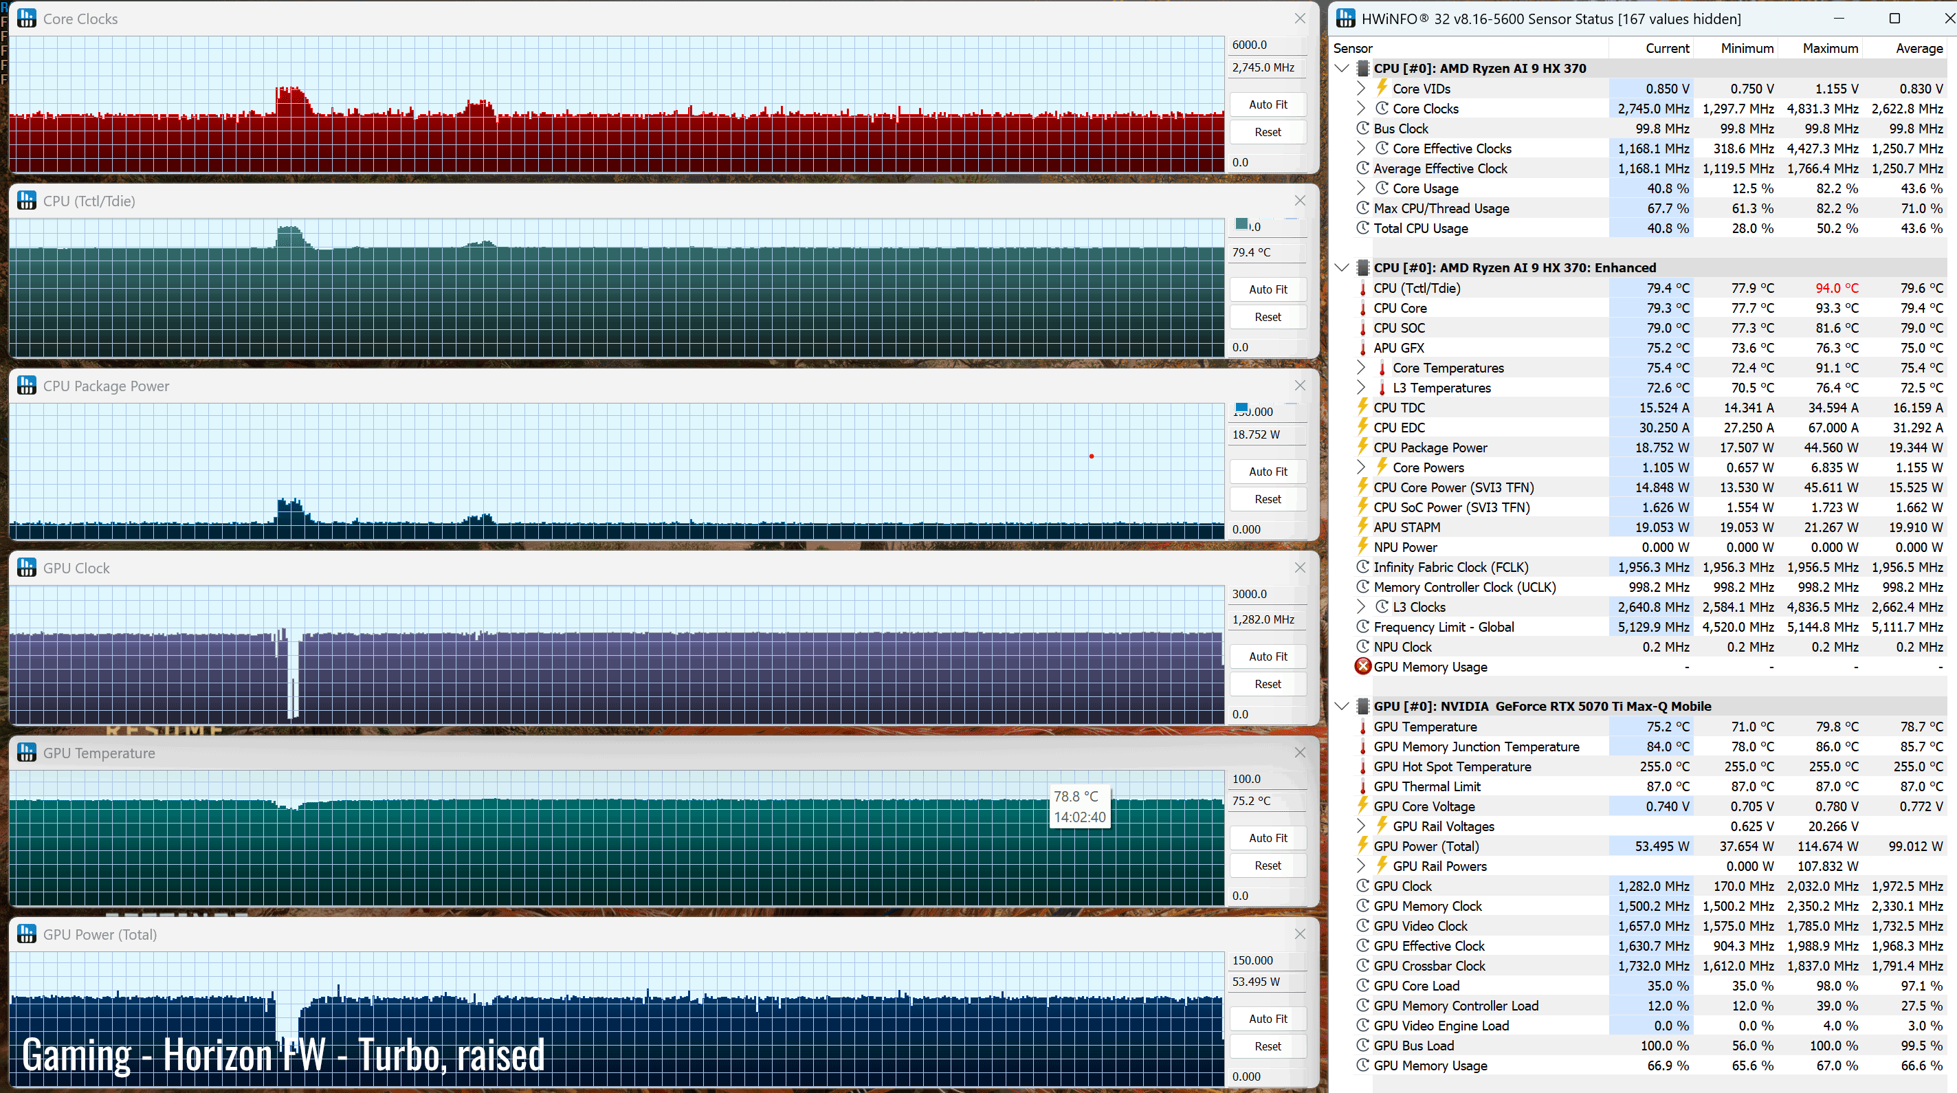Screen dimensions: 1957x1093
Task: Expand the Core Powers row
Action: pos(1360,467)
